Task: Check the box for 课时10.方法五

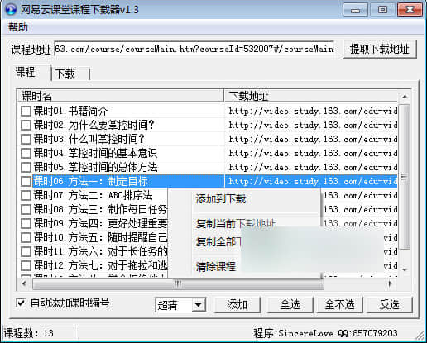Action: (x=26, y=237)
